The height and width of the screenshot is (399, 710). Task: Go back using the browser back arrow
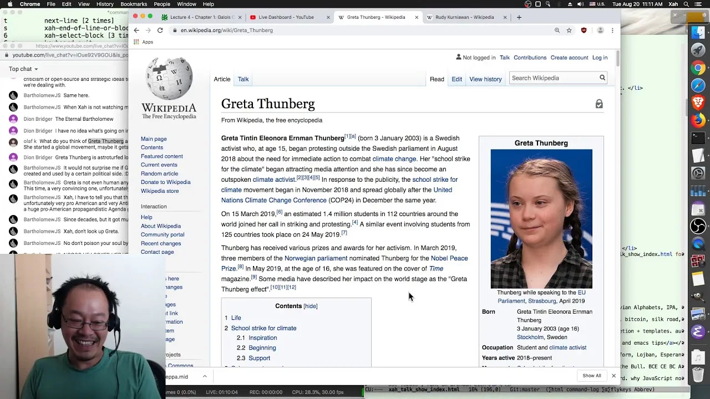(136, 30)
